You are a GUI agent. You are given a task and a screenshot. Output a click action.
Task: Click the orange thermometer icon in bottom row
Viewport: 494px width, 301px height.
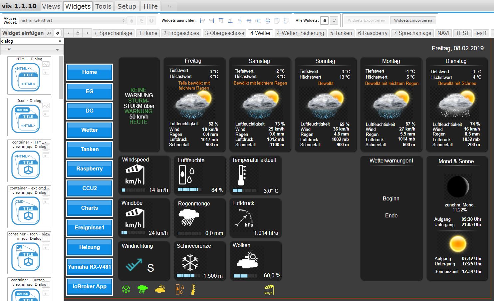pos(193,289)
